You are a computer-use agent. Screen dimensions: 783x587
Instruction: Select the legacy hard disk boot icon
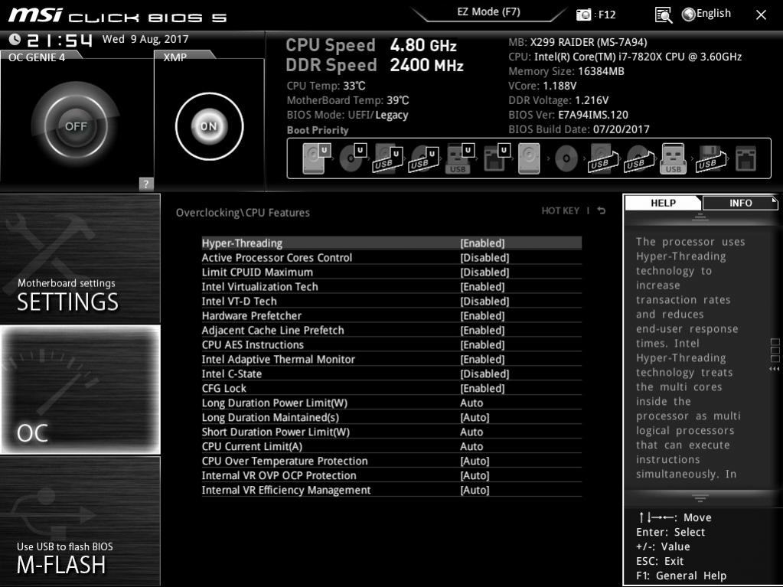pos(529,158)
